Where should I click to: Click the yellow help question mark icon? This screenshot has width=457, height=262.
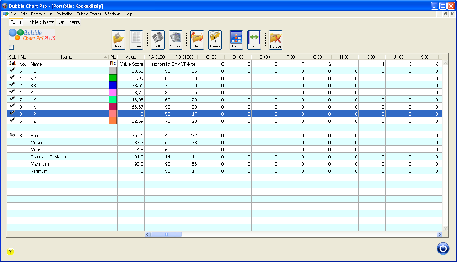10,252
